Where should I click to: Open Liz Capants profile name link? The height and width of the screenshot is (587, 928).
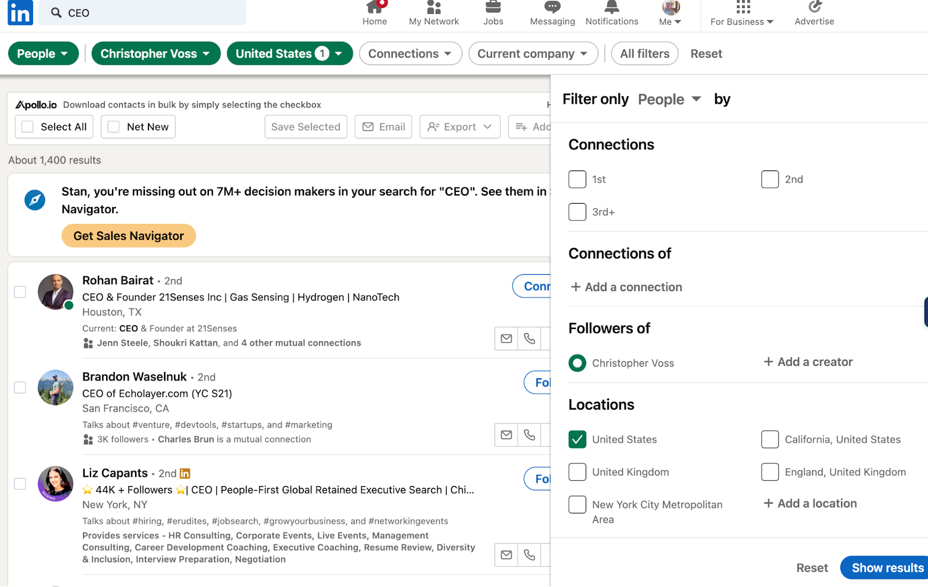(x=115, y=473)
